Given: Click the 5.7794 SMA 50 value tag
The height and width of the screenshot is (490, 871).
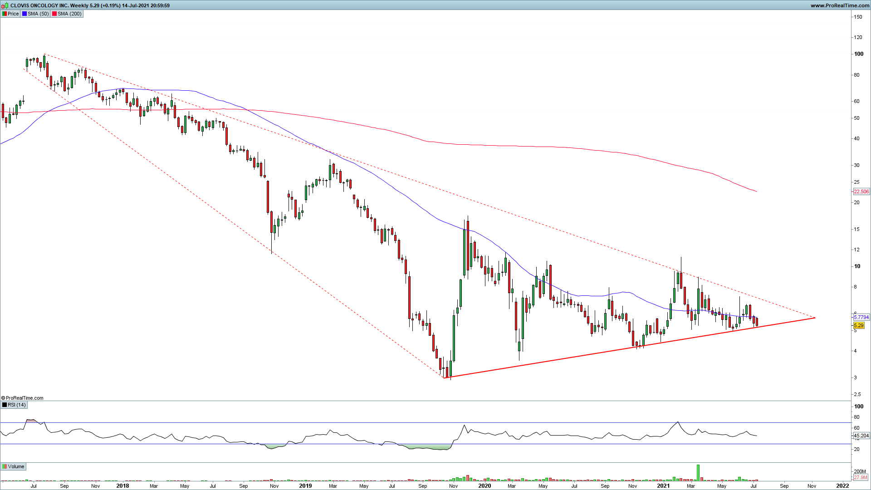Looking at the screenshot, I should tap(861, 317).
